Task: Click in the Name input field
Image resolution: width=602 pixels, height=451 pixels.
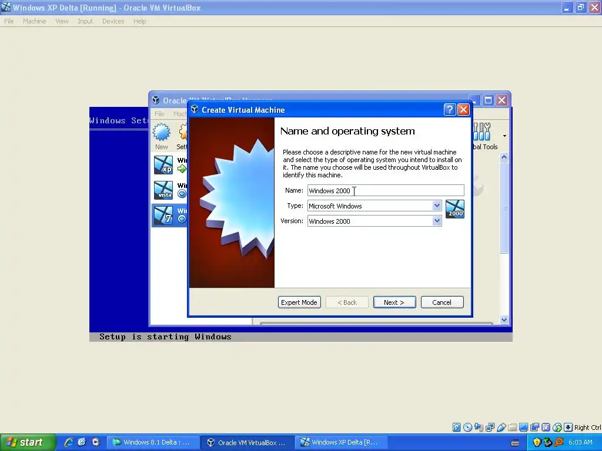Action: pos(386,191)
